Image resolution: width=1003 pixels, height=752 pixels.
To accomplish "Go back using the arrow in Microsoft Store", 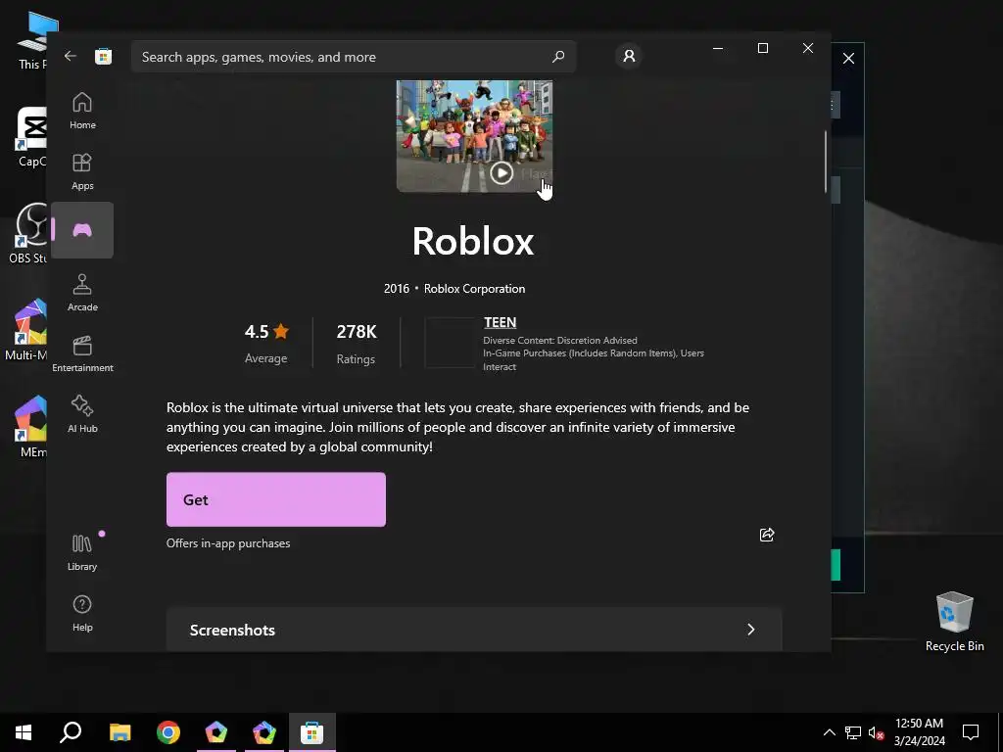I will coord(71,56).
